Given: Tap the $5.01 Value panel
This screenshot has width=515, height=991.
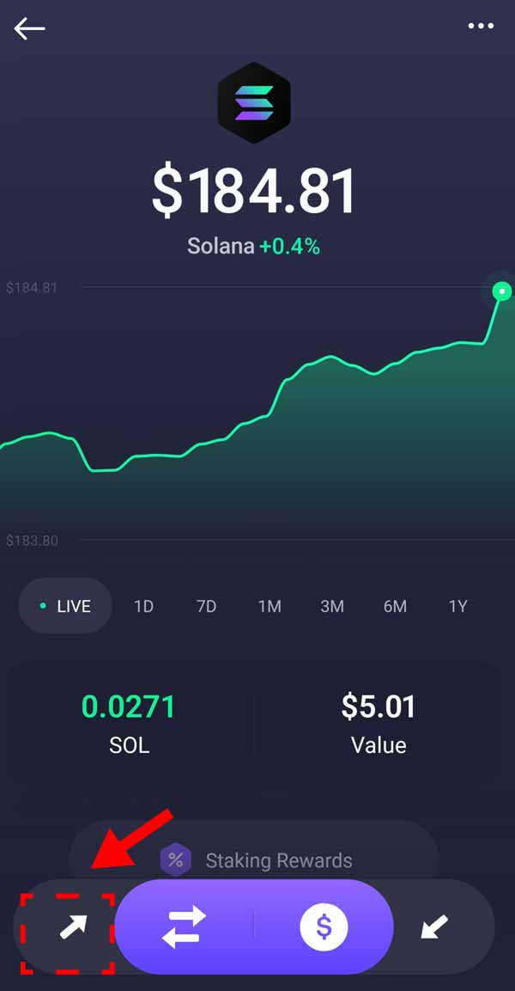Looking at the screenshot, I should [x=379, y=722].
